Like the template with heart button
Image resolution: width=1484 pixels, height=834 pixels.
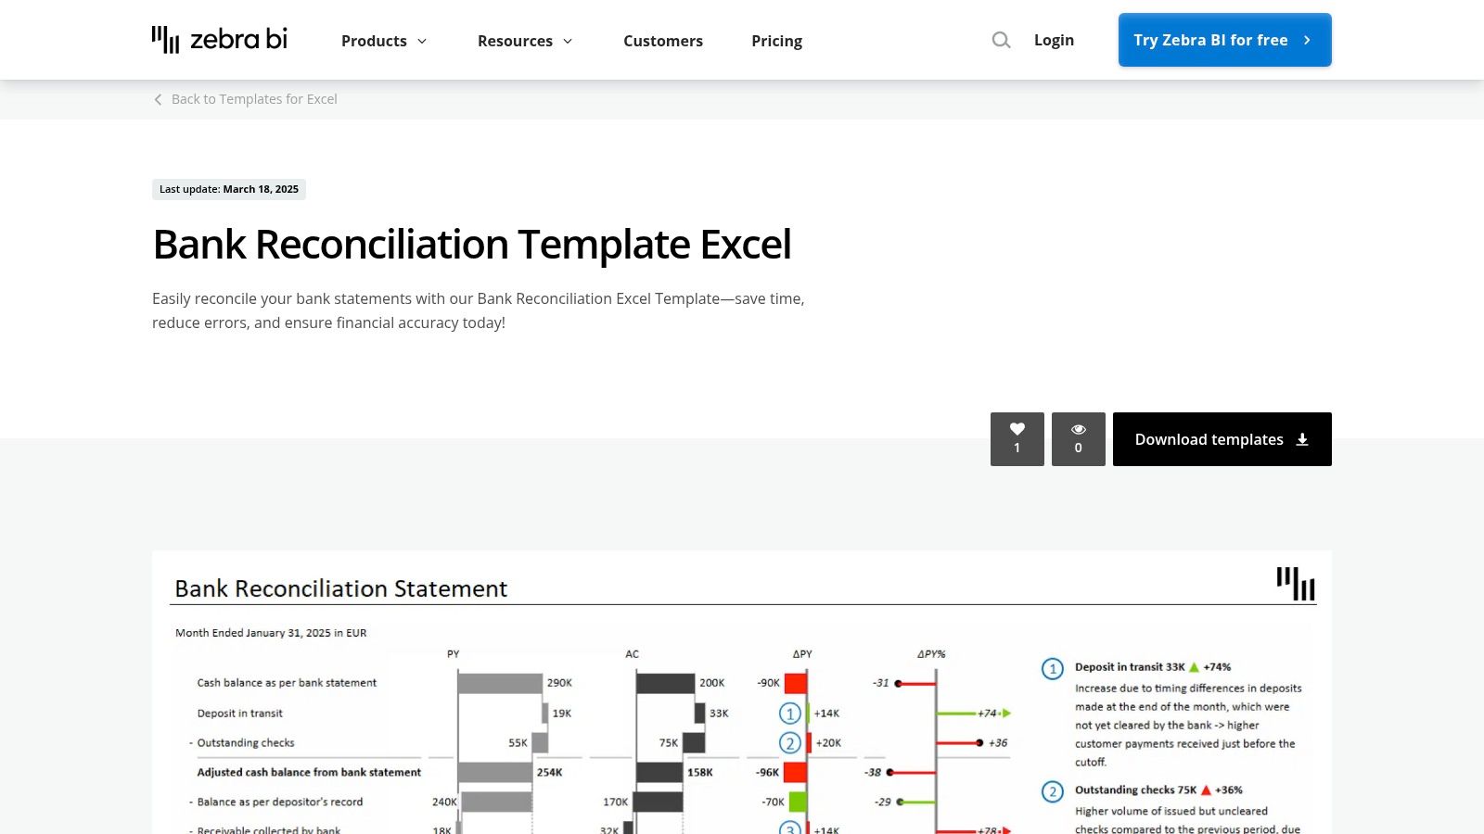click(x=1017, y=438)
